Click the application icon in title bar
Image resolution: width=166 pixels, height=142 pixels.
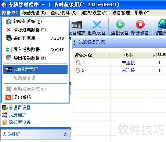[x=4, y=5]
